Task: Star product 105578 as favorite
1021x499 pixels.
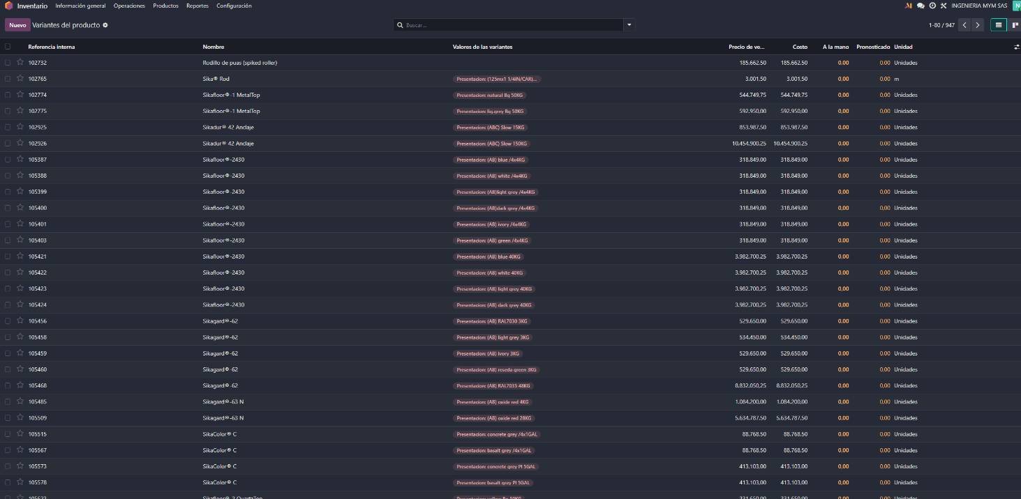Action: (20, 482)
